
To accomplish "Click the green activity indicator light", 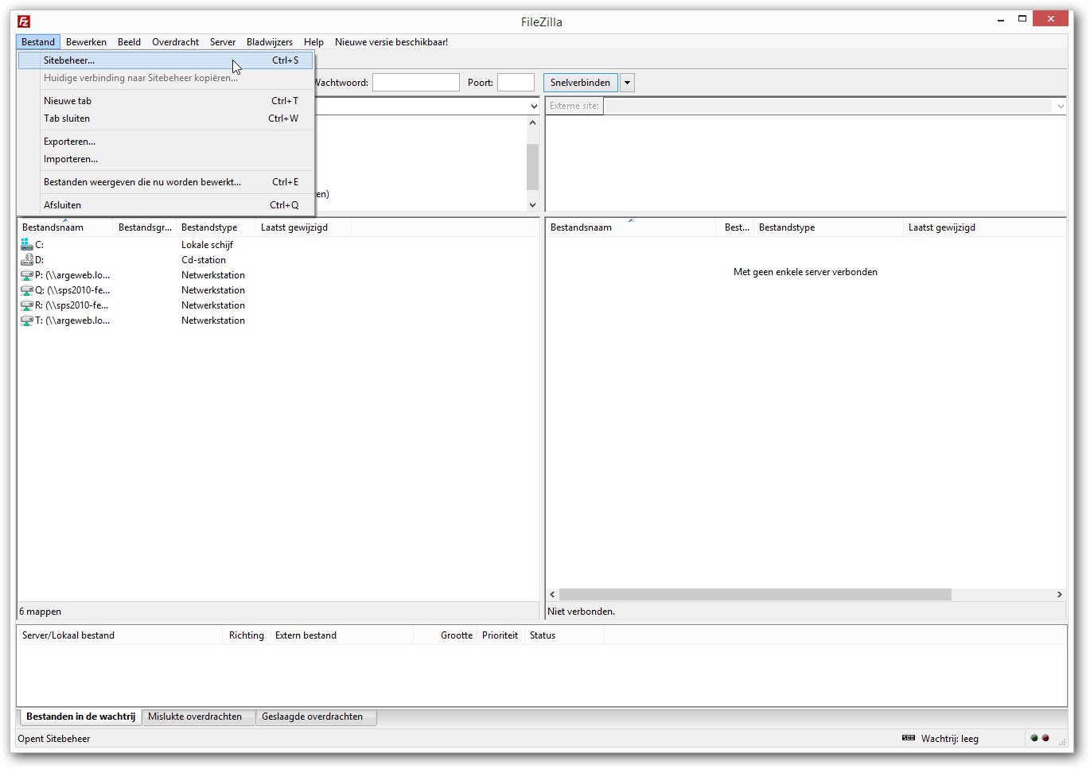I will pos(1034,738).
